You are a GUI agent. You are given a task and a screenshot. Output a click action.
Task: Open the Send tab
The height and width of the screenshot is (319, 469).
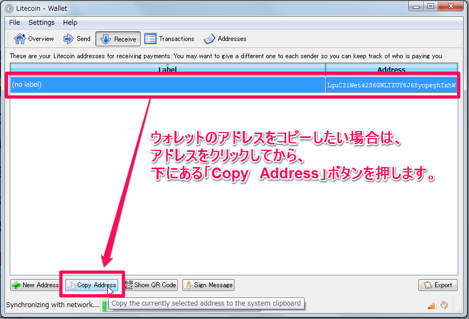(x=77, y=39)
